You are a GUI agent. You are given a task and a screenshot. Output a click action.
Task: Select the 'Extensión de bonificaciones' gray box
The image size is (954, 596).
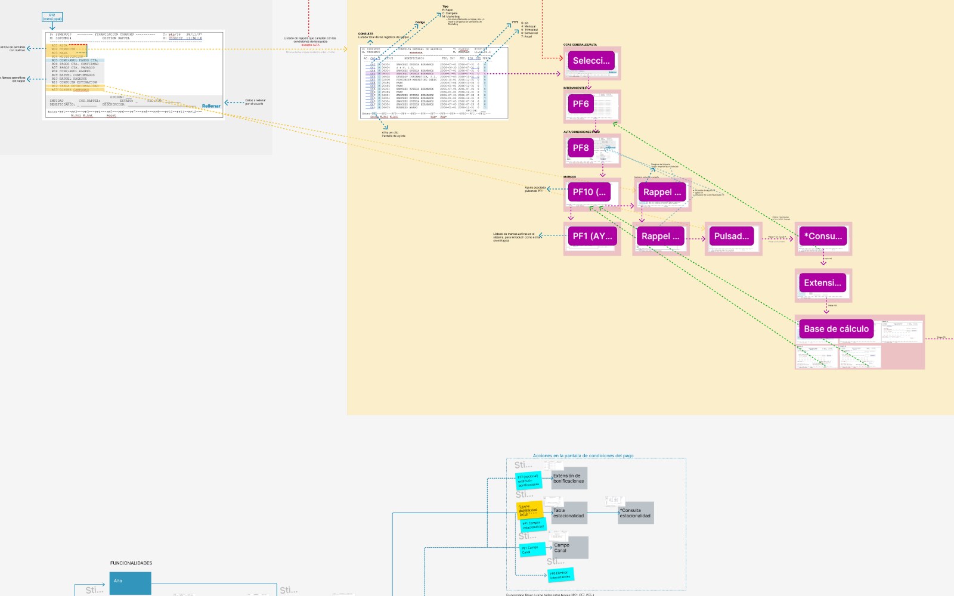point(569,479)
